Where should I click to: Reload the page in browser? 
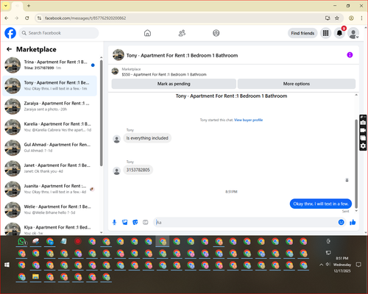27,18
